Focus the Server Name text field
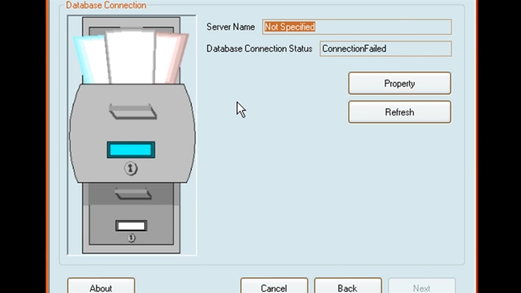The image size is (521, 293). click(357, 27)
